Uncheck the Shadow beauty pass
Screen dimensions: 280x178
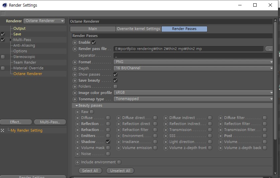108,142
